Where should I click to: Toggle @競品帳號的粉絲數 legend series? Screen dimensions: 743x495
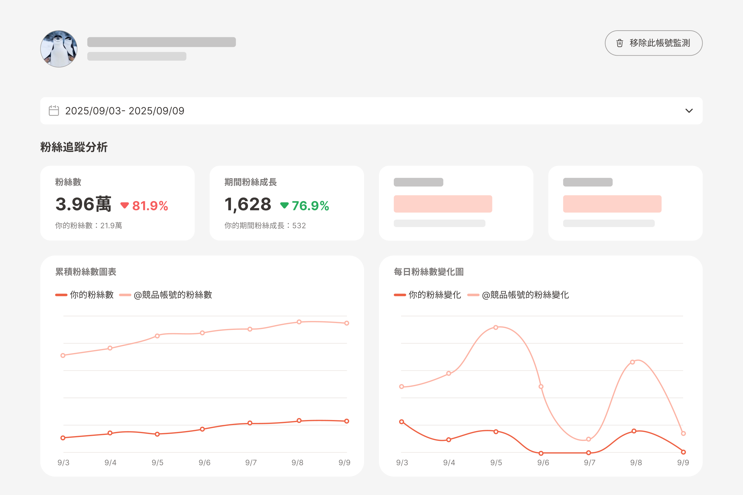point(166,295)
